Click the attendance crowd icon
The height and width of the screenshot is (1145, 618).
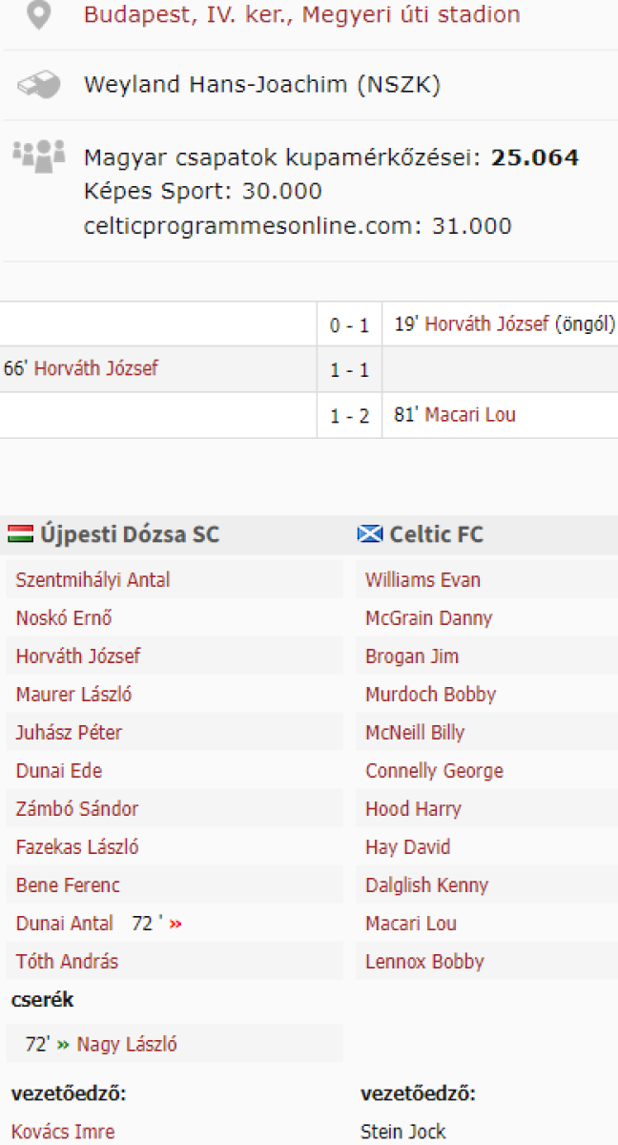pyautogui.click(x=38, y=153)
